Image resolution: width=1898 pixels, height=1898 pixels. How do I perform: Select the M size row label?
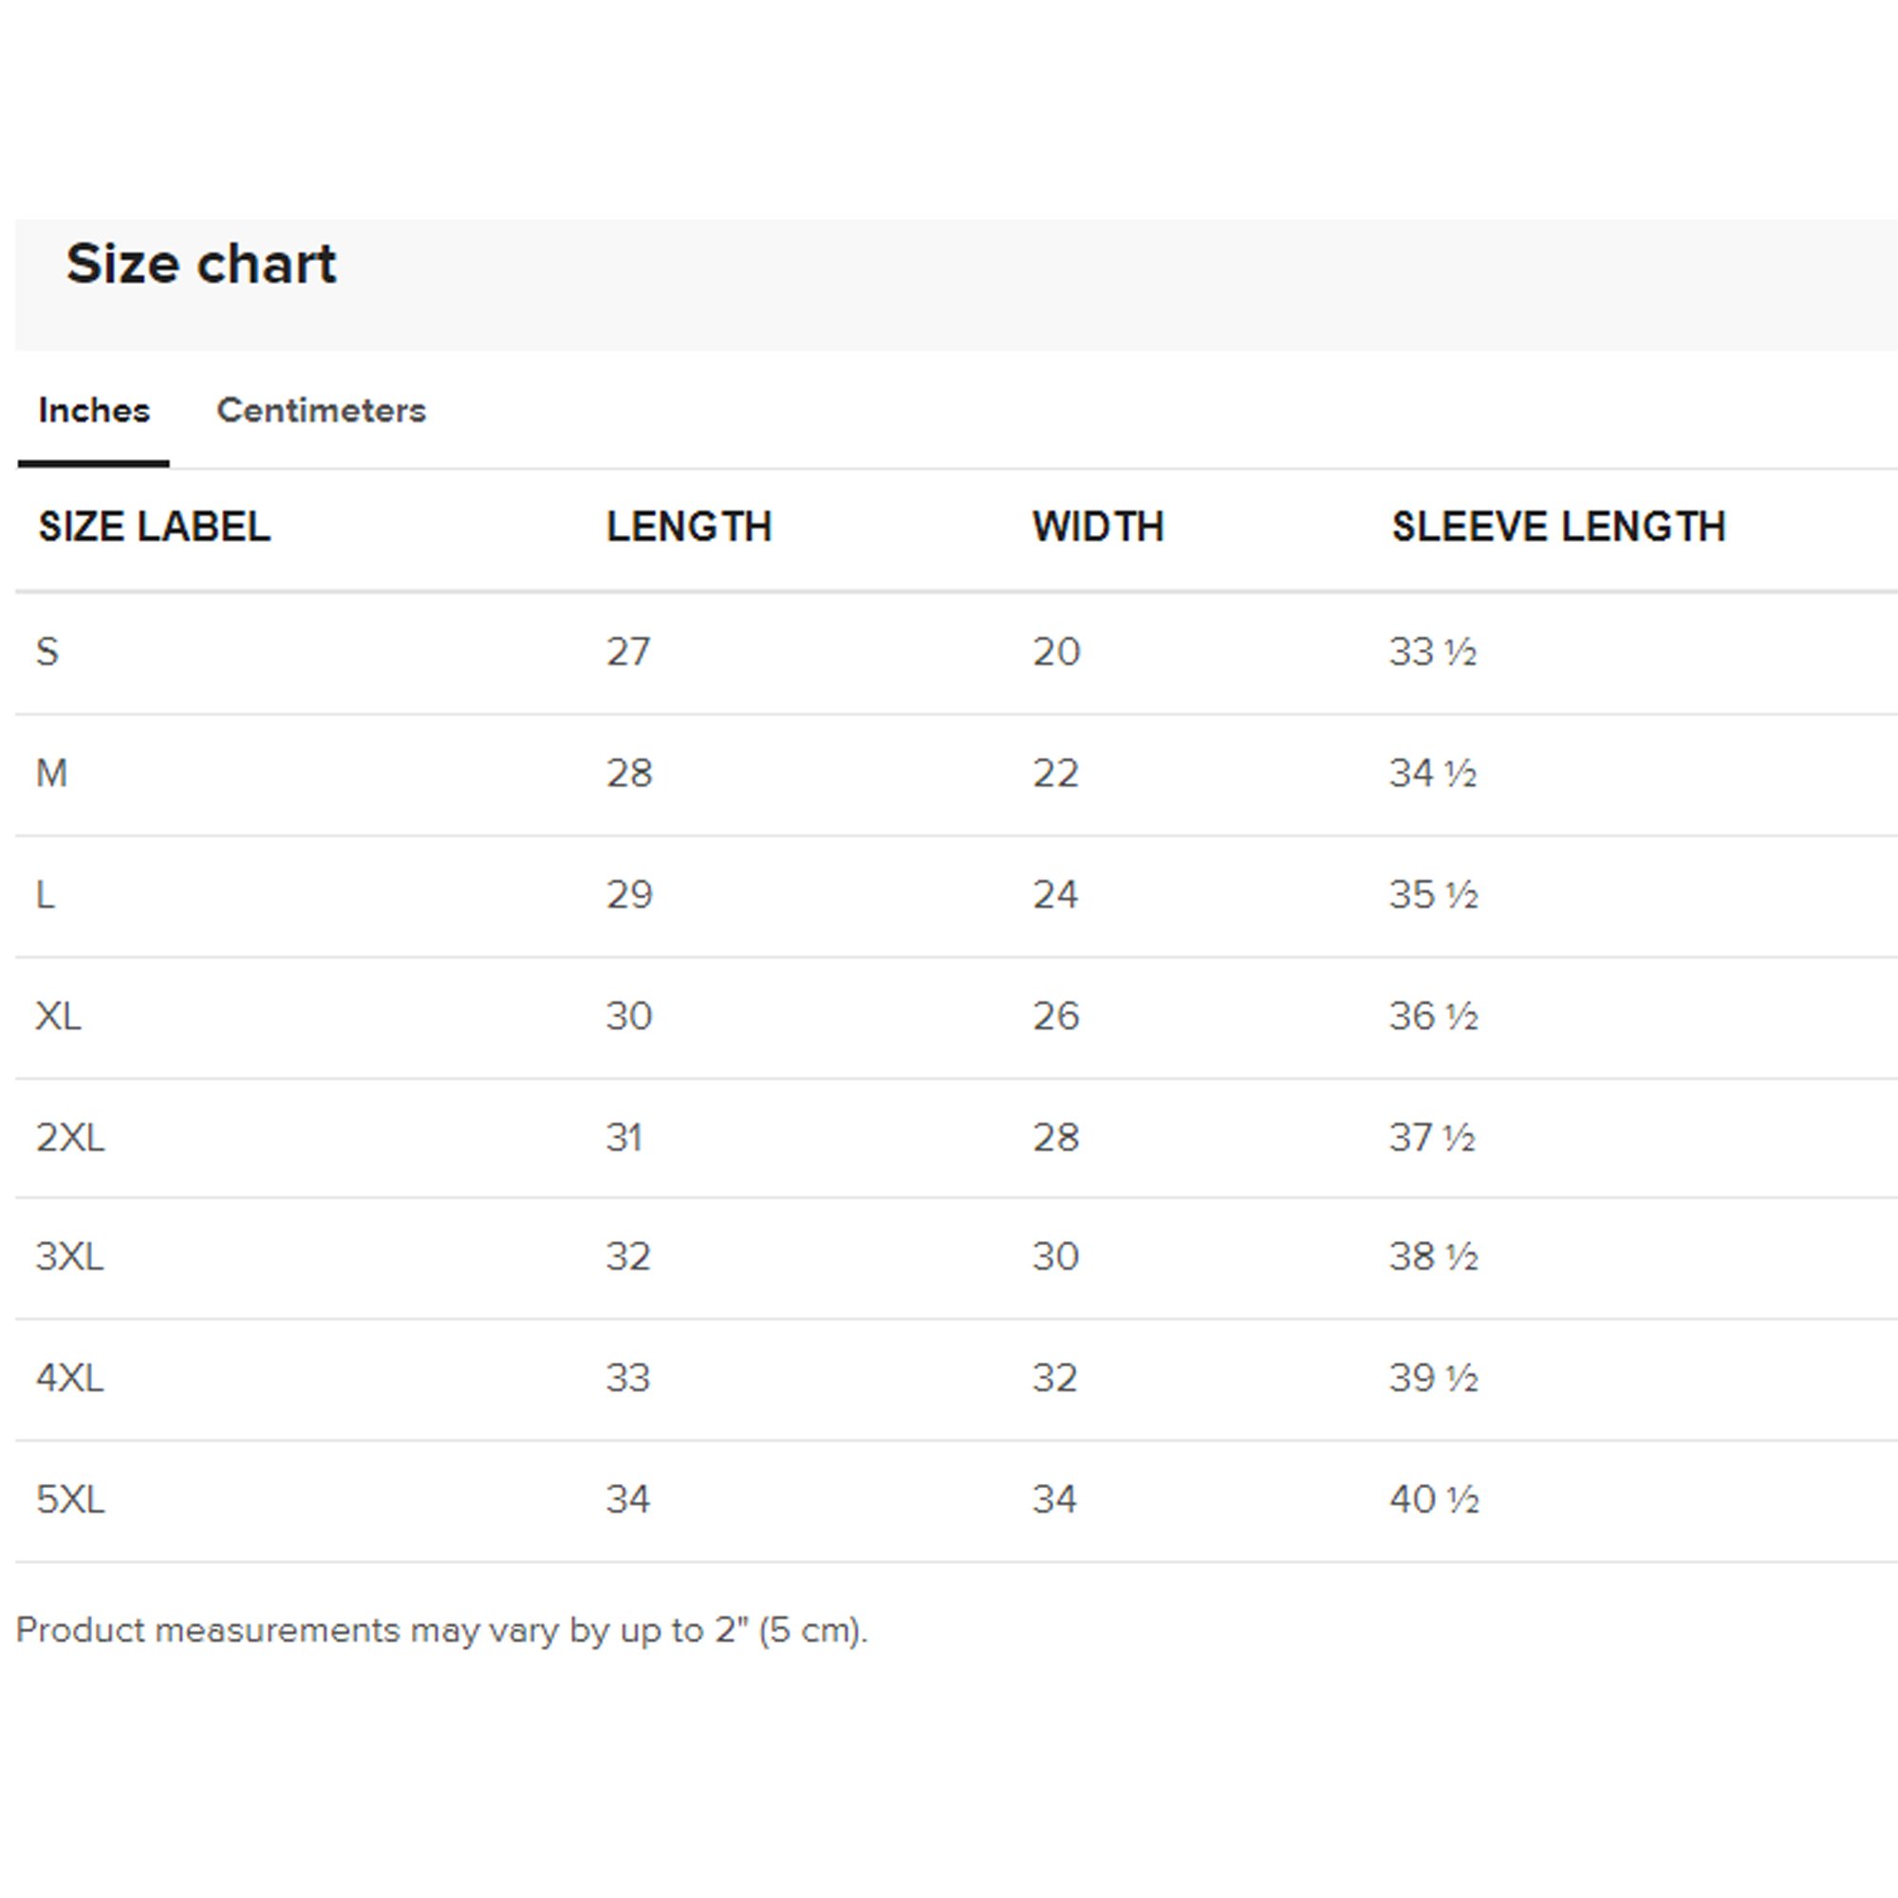[52, 773]
